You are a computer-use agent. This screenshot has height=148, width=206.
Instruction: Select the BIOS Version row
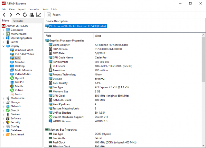coord(85,49)
